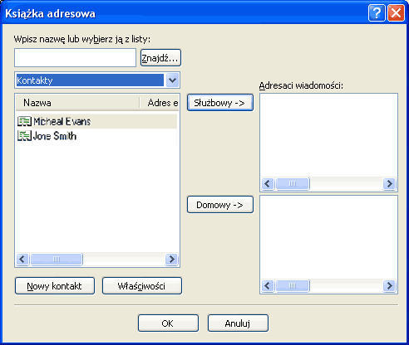Screen dimensions: 409x345
Task: Click the Znajdź... button
Action: click(x=160, y=58)
